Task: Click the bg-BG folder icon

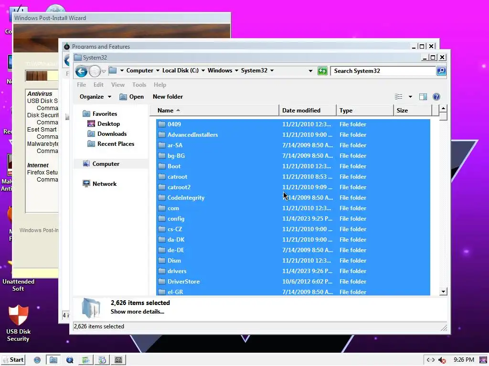Action: (x=161, y=156)
